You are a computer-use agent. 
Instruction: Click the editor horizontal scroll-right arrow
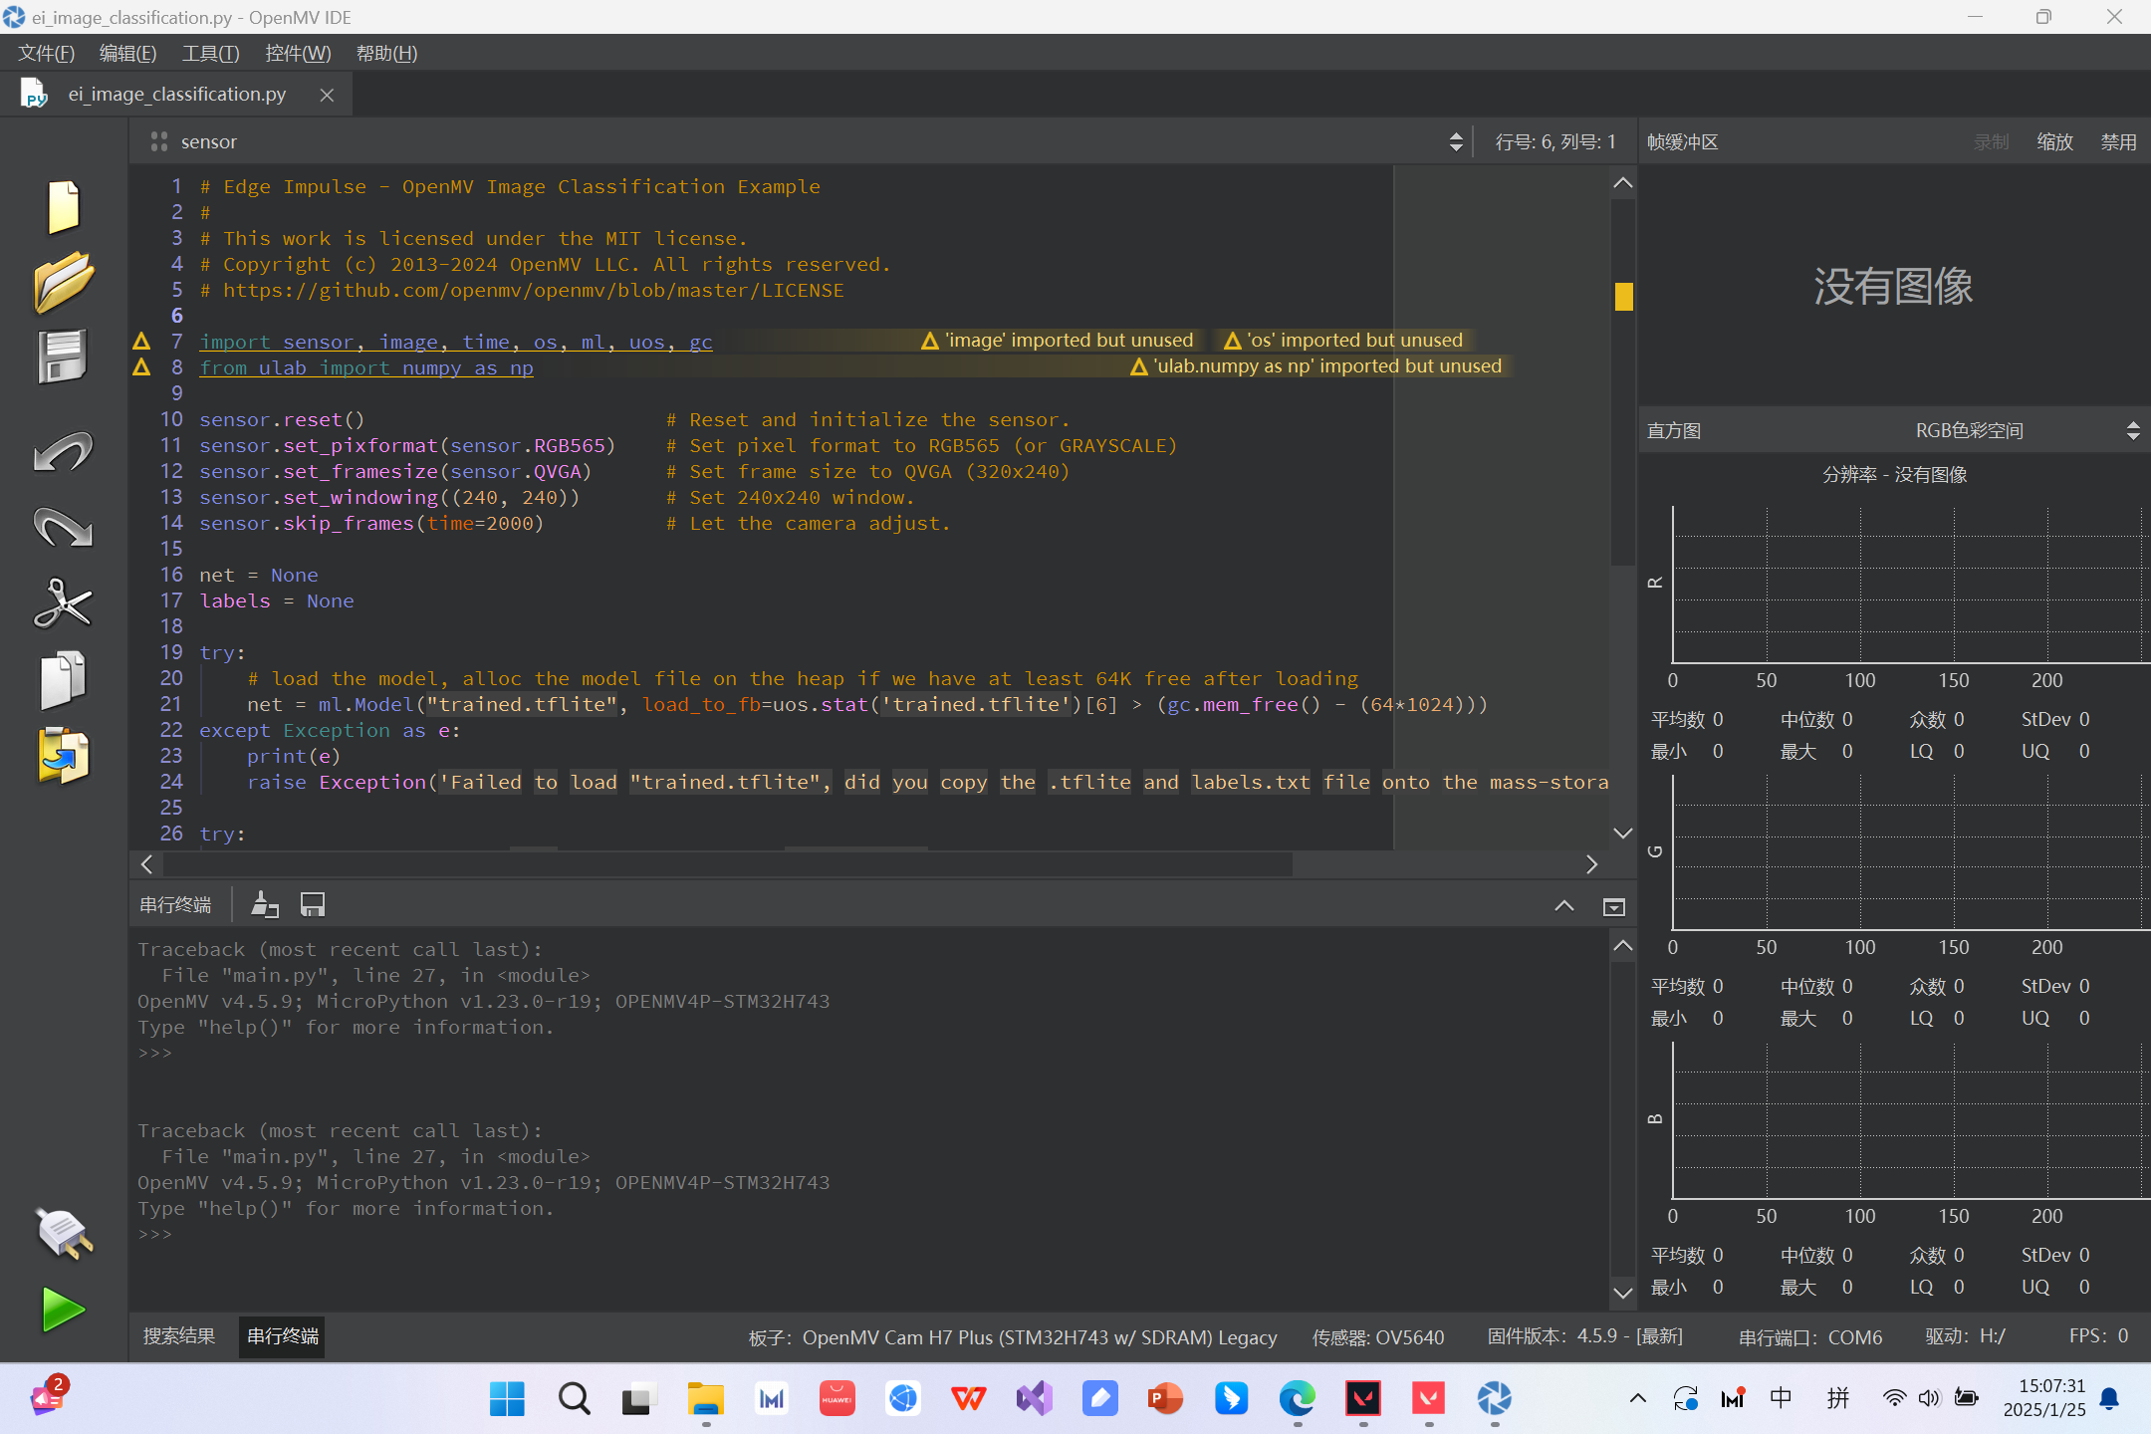pyautogui.click(x=1591, y=863)
